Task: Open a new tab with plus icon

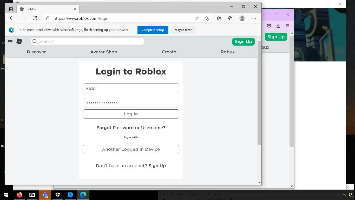Action: coord(84,9)
